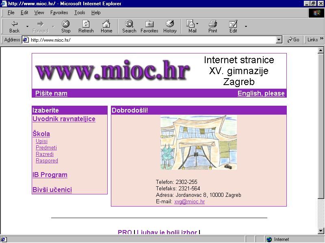This screenshot has width=325, height=243.
Task: Click the Mail toolbar button
Action: click(x=192, y=27)
